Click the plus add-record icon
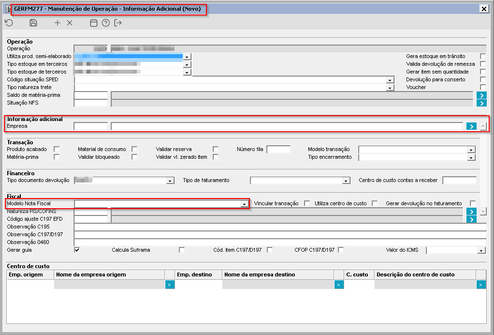 [58, 23]
